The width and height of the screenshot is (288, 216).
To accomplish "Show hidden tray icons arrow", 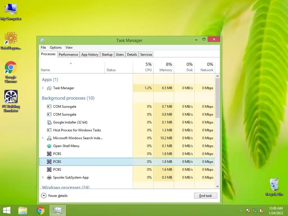I will (241, 211).
